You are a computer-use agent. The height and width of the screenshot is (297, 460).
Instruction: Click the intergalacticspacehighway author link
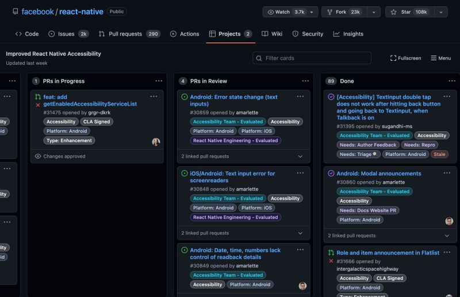367,269
